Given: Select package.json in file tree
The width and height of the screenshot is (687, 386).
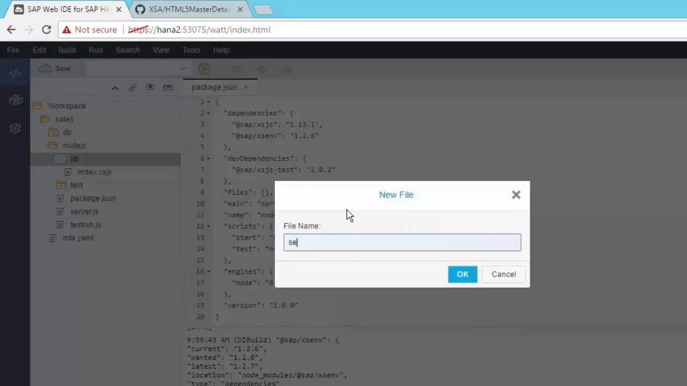Looking at the screenshot, I should coord(93,198).
